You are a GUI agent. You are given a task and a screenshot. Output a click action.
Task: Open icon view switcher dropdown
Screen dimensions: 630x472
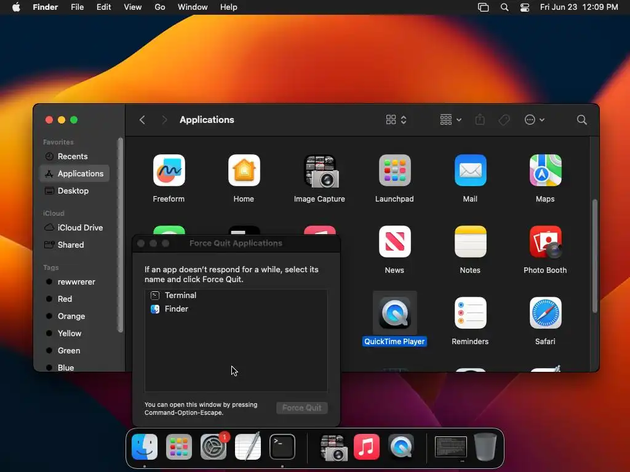(396, 120)
